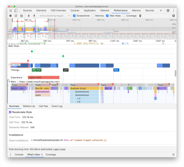The height and width of the screenshot is (167, 184).
Task: Expand the ActiveStylesheetsUpdate invalidation entry
Action: (x=32, y=140)
